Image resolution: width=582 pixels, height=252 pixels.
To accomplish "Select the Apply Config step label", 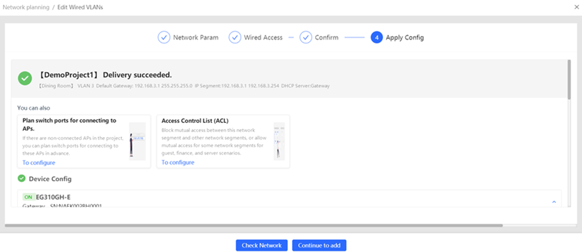I will click(405, 37).
